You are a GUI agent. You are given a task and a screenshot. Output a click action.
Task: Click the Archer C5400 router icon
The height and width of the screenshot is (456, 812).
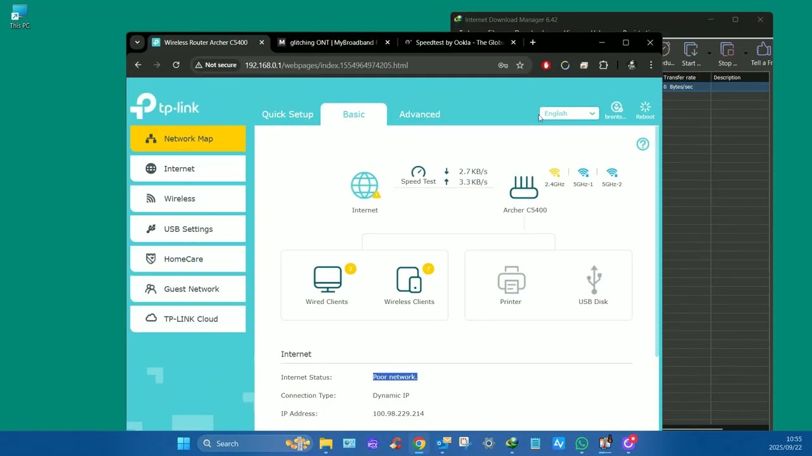(524, 187)
